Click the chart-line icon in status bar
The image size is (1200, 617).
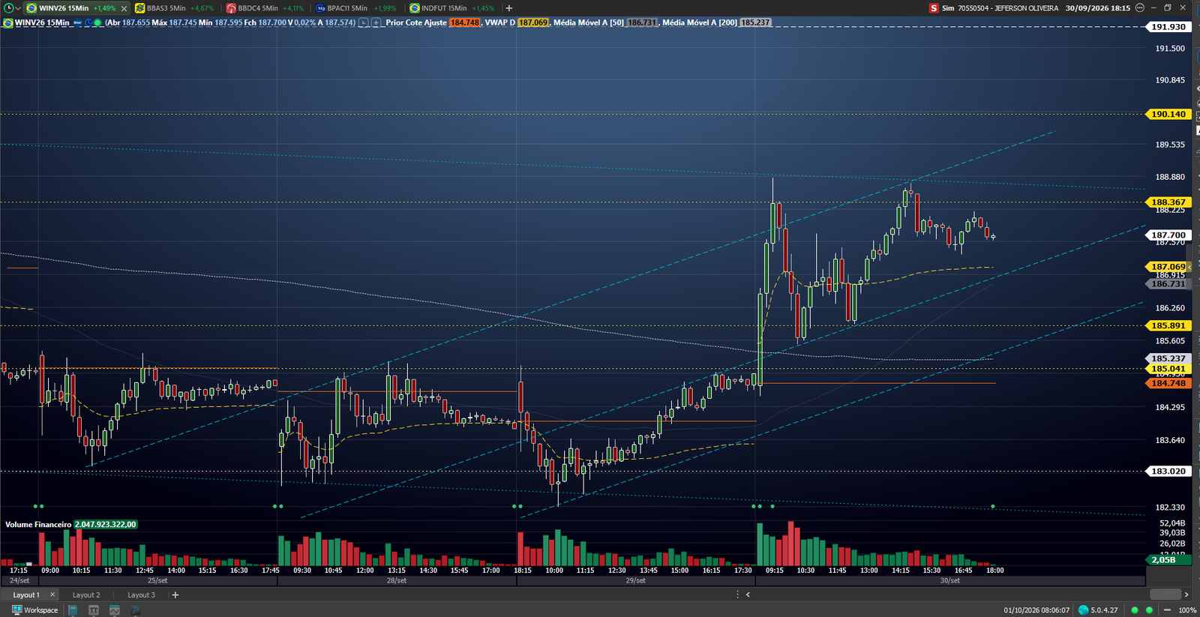point(115,610)
